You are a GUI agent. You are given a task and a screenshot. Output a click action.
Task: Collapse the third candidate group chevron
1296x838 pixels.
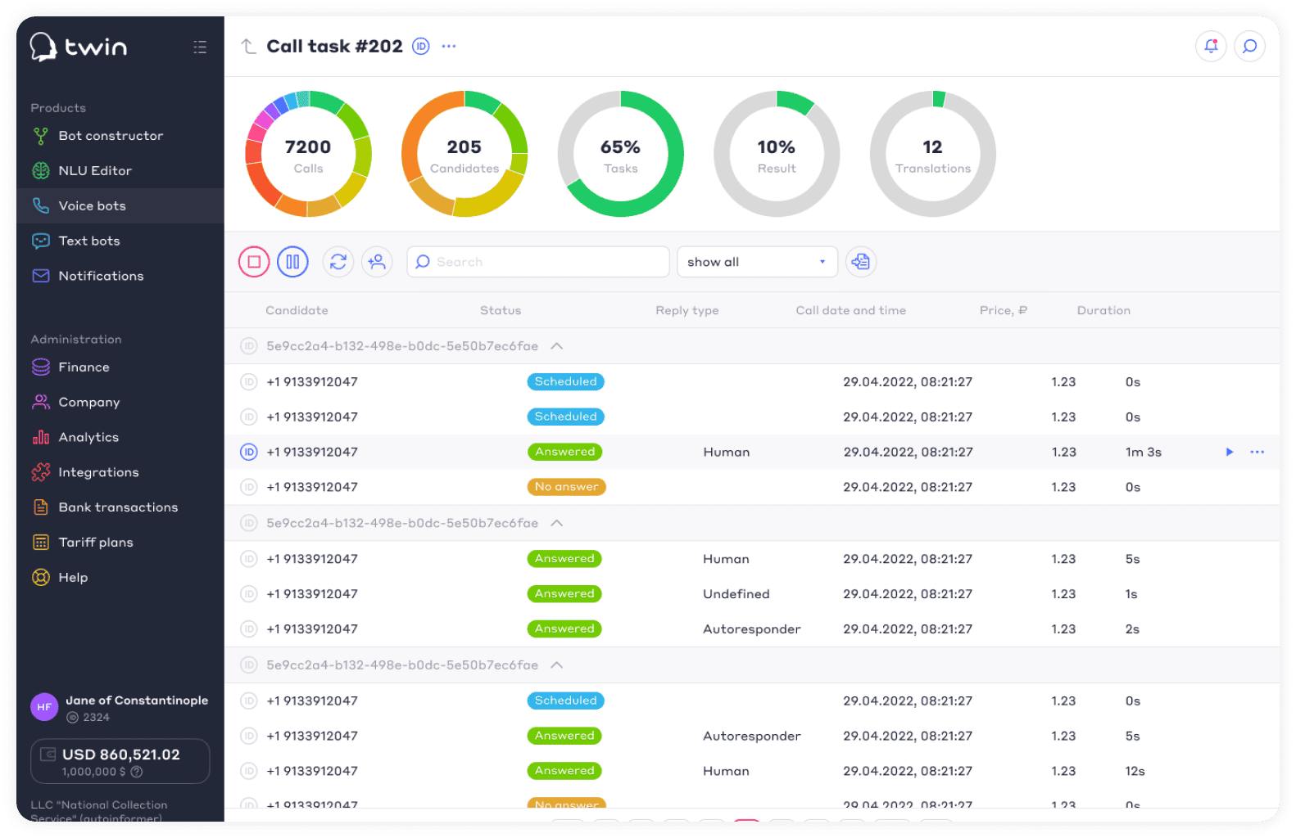coord(557,665)
